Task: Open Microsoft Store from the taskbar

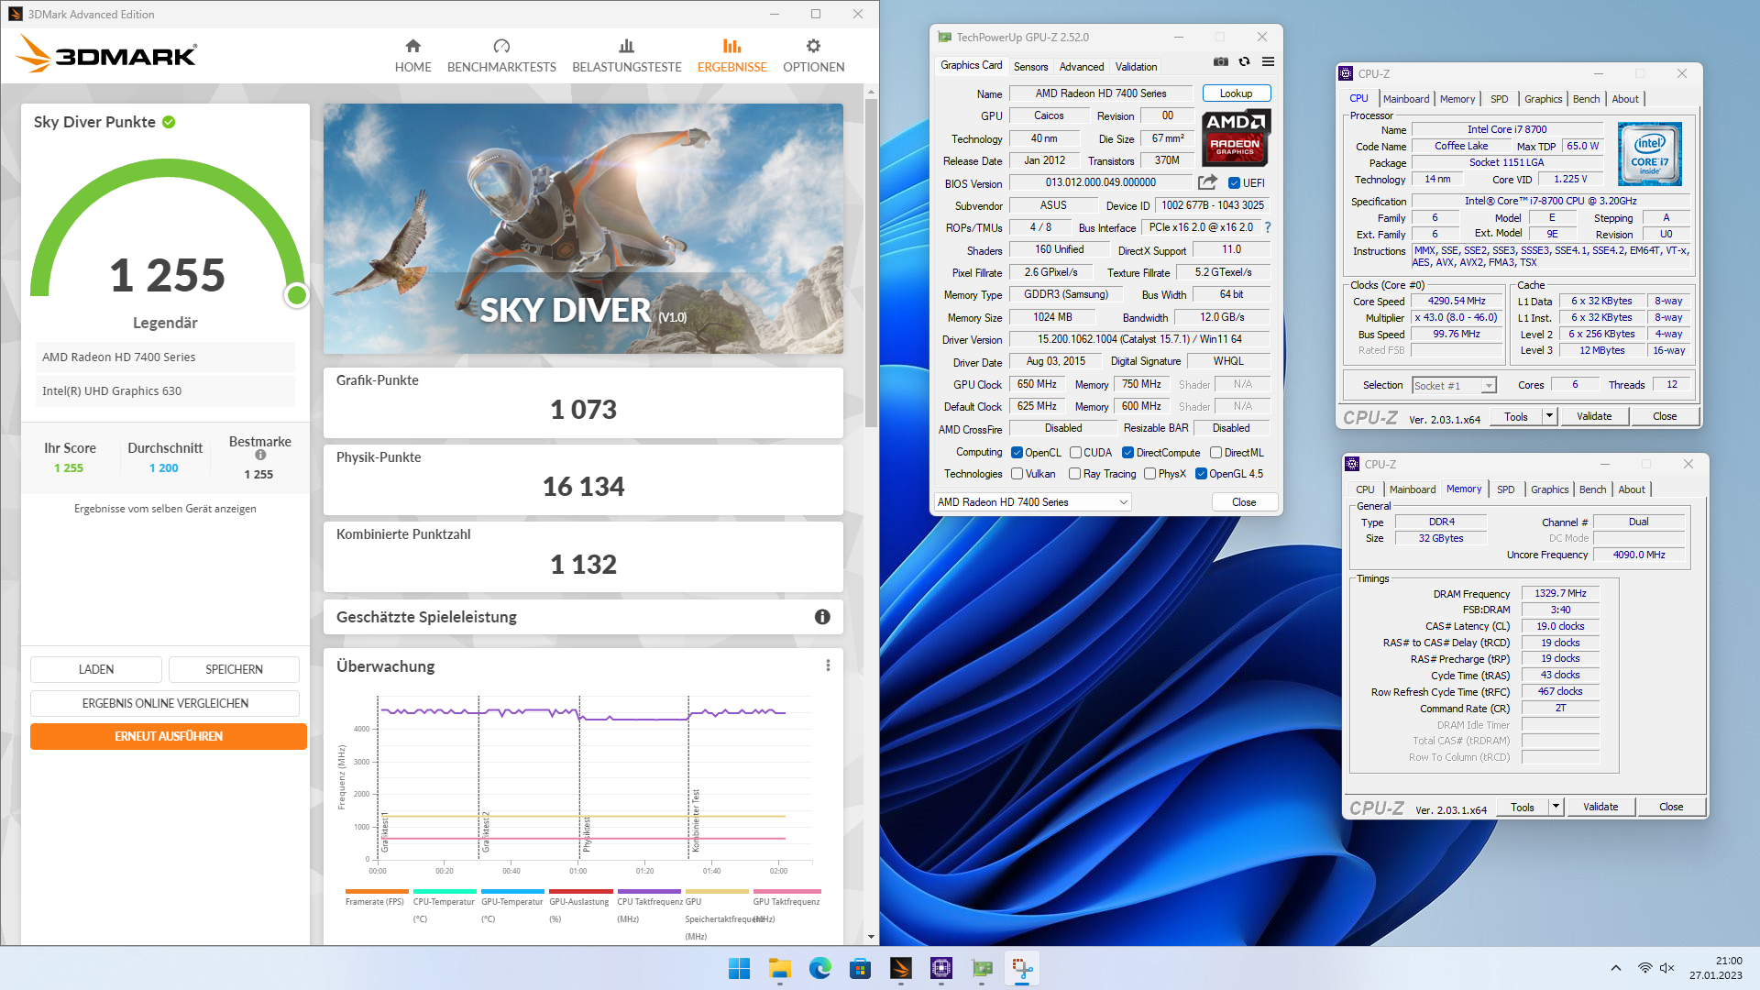Action: tap(860, 968)
